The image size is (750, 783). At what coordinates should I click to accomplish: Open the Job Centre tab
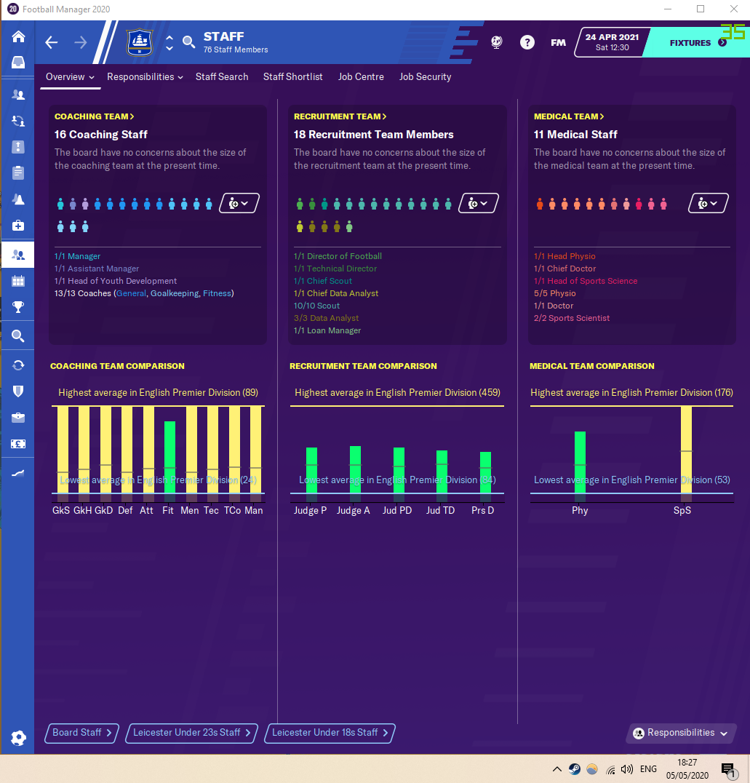361,77
